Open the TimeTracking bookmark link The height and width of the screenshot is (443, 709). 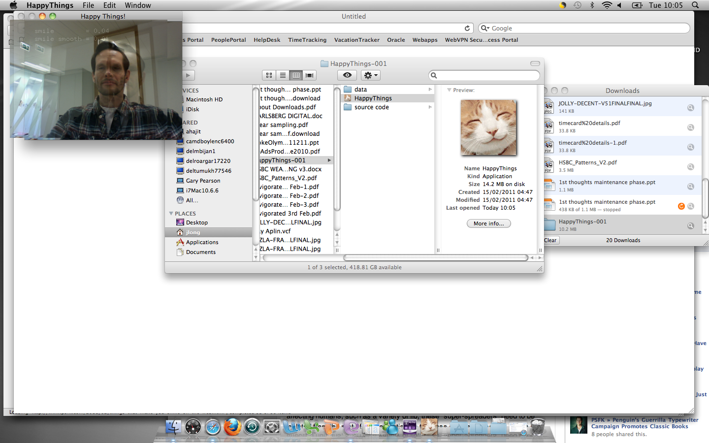point(307,40)
